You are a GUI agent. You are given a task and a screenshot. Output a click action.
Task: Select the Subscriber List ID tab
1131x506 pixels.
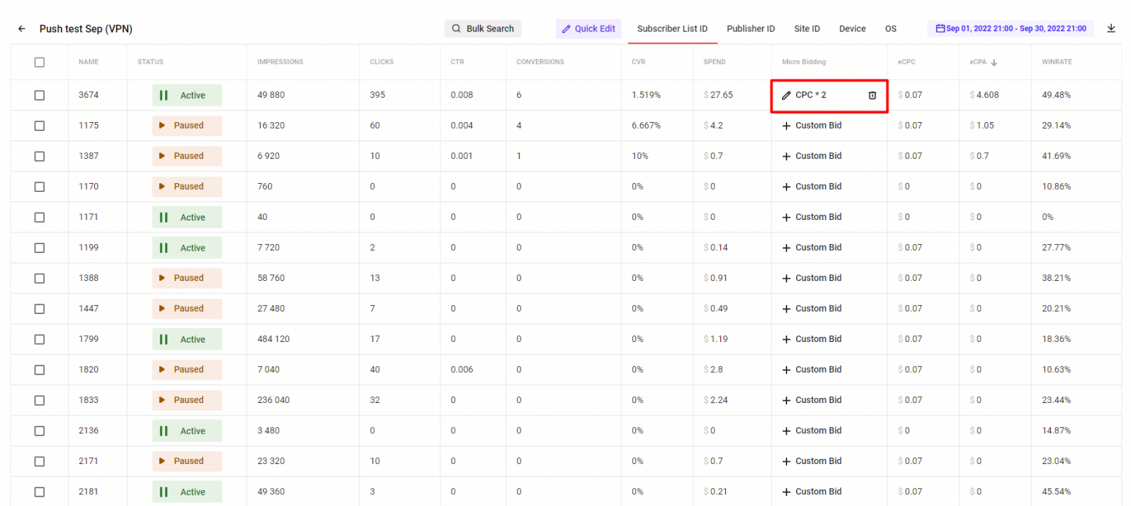click(672, 29)
